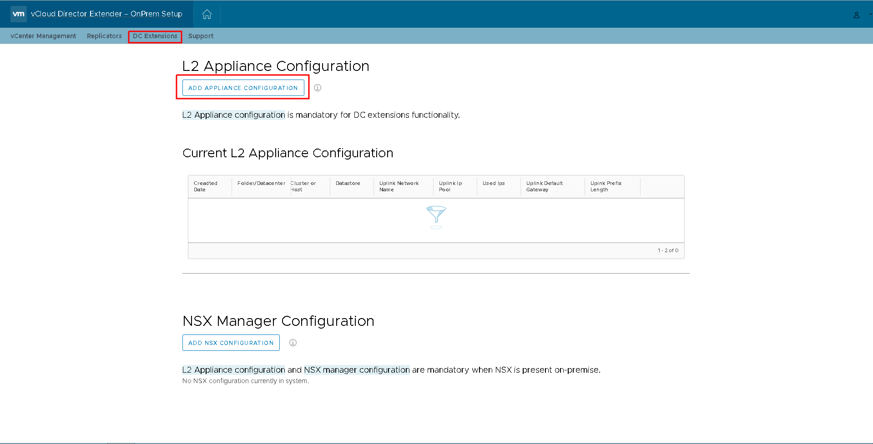Click the ADD NSX CONFIGURATION button

click(231, 343)
